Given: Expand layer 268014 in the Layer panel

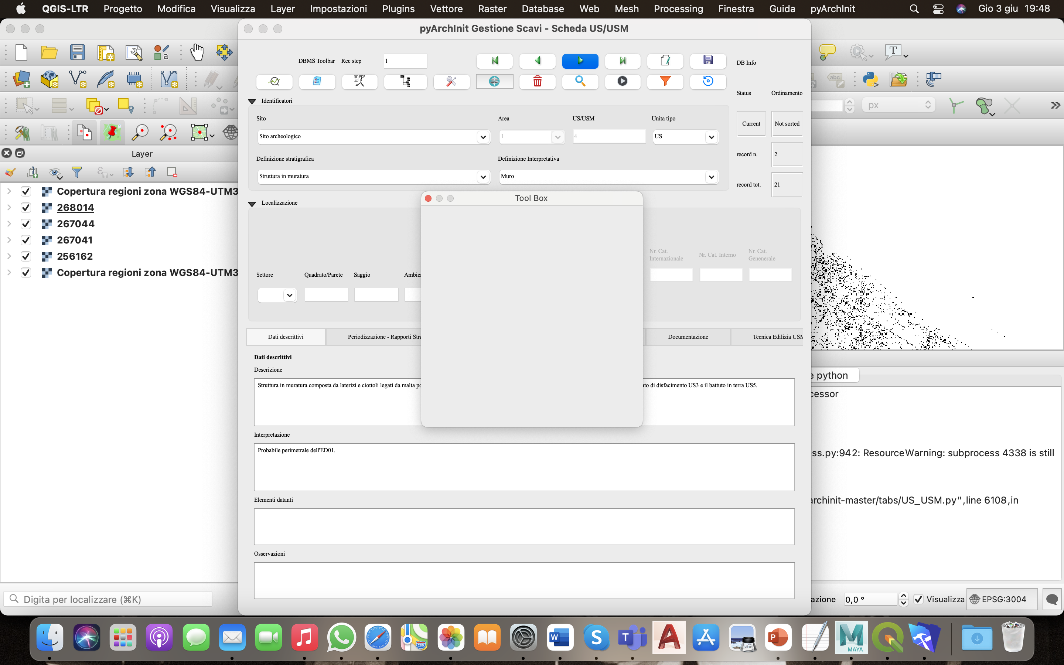Looking at the screenshot, I should pos(9,207).
